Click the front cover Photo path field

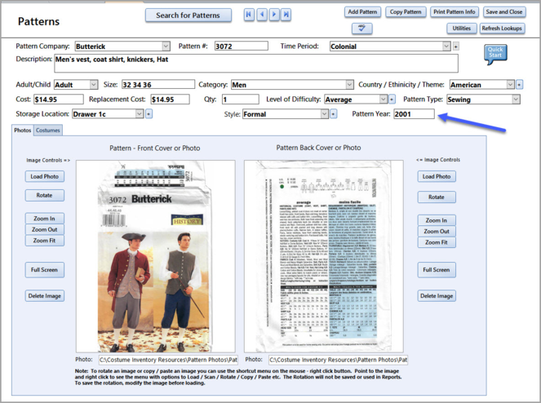click(168, 360)
